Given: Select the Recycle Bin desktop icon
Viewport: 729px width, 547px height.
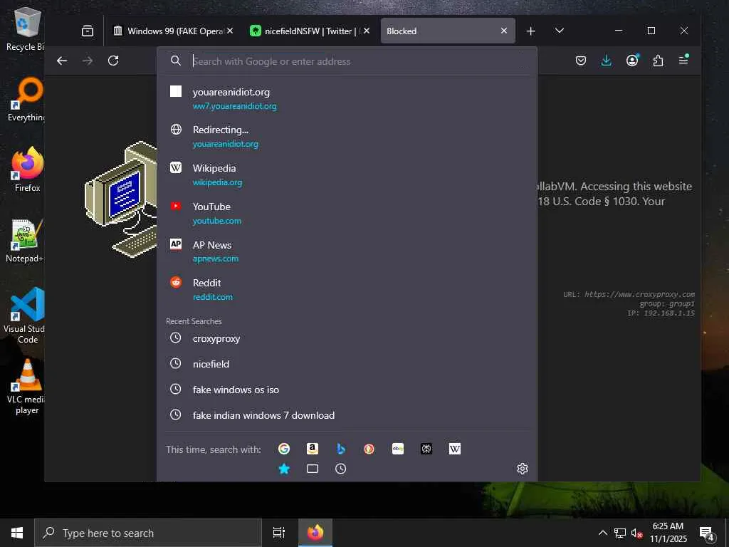Looking at the screenshot, I should [x=26, y=30].
